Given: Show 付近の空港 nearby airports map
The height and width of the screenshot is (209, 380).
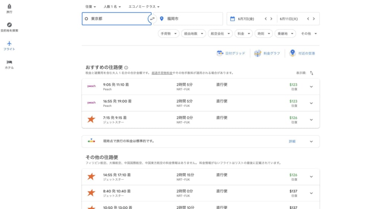Looking at the screenshot, I should (302, 53).
